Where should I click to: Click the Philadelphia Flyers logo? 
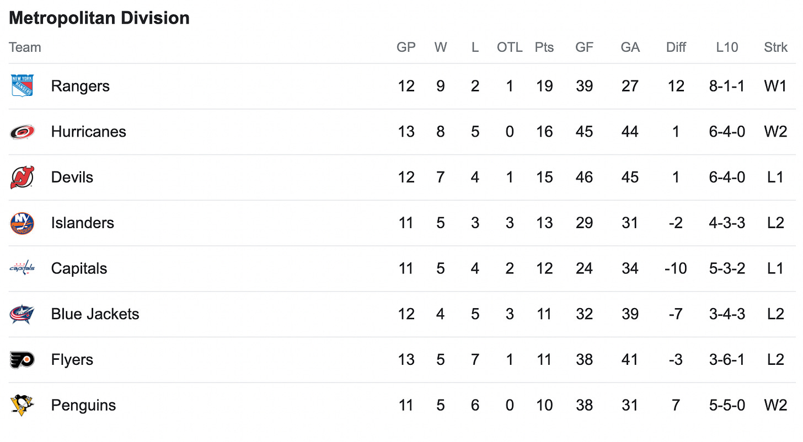tap(22, 360)
